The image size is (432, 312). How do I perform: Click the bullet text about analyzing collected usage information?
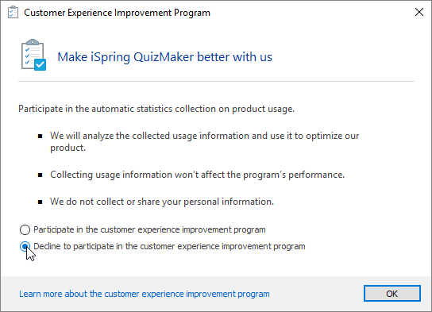click(204, 142)
